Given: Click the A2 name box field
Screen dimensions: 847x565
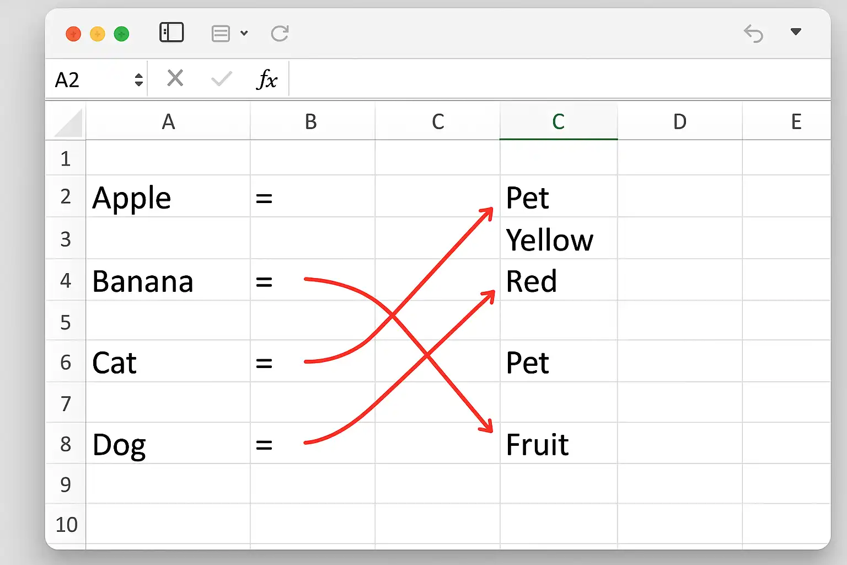Looking at the screenshot, I should (97, 80).
